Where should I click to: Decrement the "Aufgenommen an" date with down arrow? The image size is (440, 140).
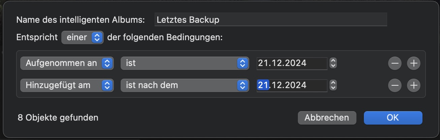click(333, 66)
